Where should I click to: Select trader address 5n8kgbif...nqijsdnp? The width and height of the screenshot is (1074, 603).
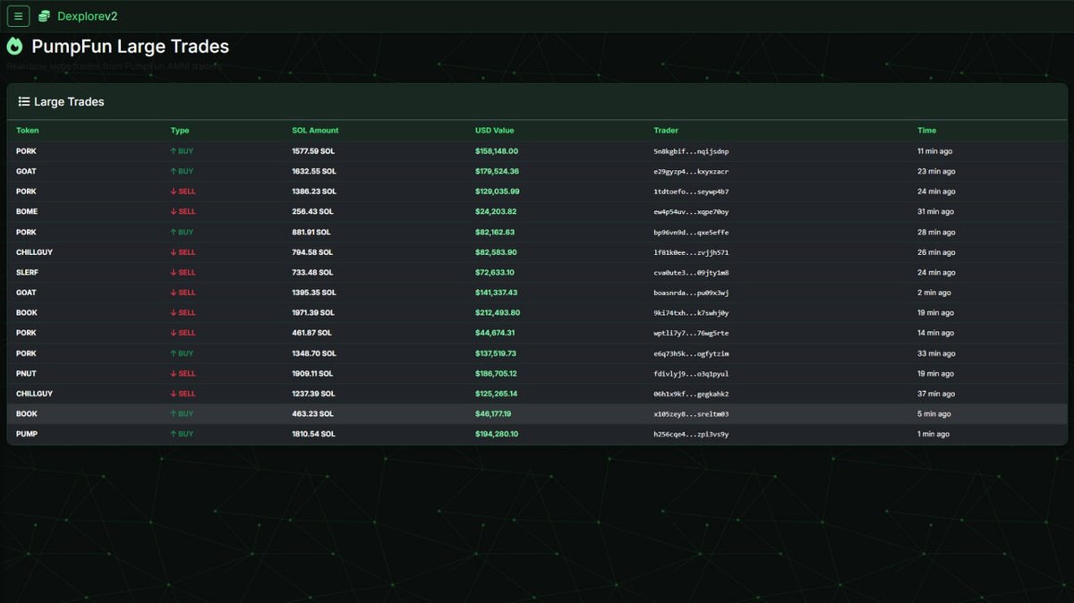coord(691,151)
